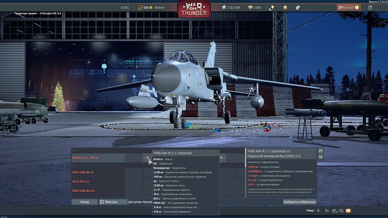Add a squad member with plus icon

[x=318, y=211]
